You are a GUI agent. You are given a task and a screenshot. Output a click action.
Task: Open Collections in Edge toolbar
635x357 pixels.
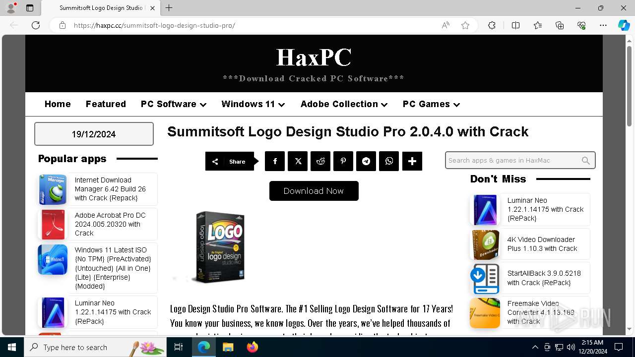click(560, 25)
